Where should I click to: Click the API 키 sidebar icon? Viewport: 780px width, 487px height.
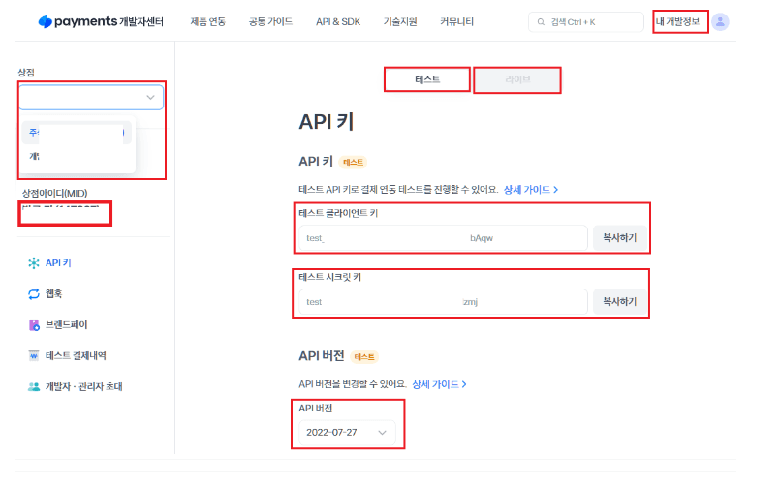[34, 262]
